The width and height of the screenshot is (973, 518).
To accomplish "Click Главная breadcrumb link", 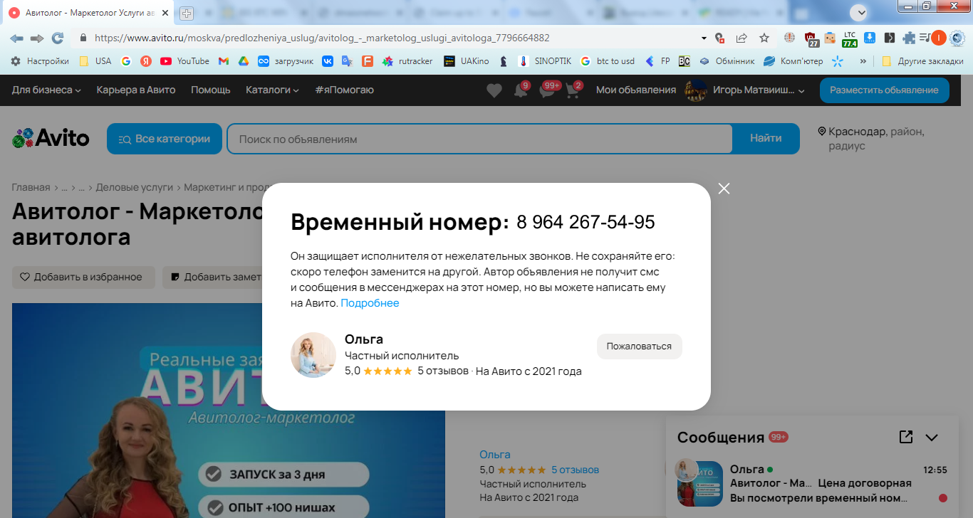I will click(31, 188).
